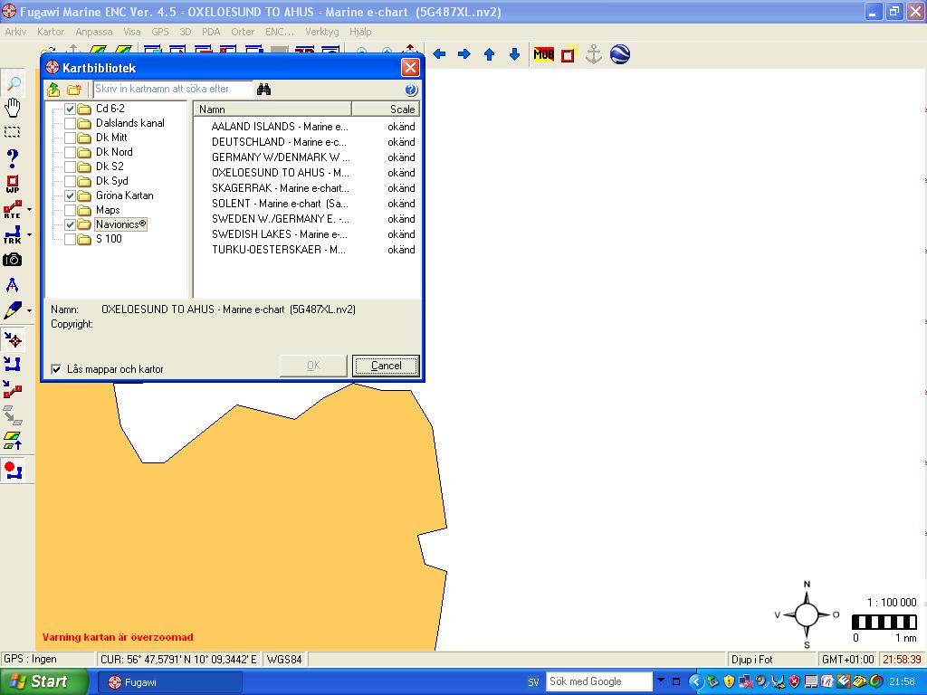Select the WP waypoint tool
This screenshot has height=695, width=927.
[13, 184]
